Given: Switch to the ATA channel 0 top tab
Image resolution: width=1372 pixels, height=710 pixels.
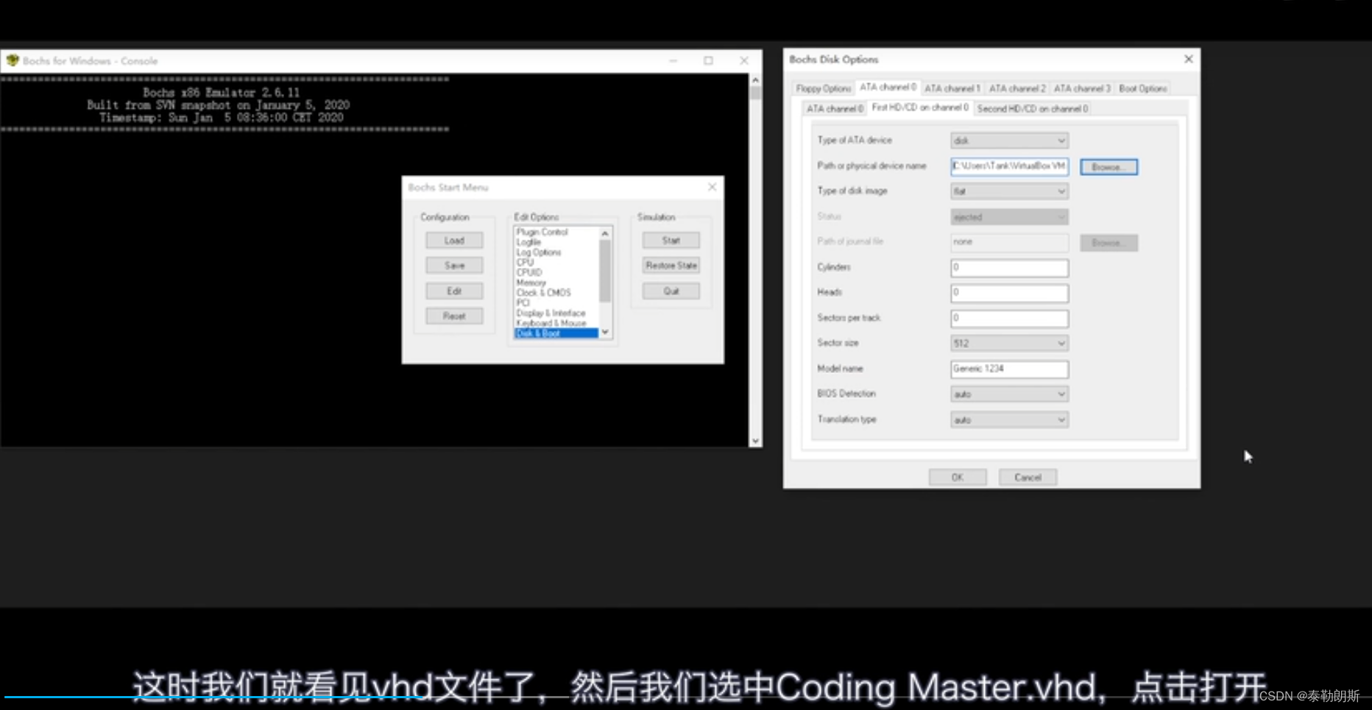Looking at the screenshot, I should tap(888, 87).
